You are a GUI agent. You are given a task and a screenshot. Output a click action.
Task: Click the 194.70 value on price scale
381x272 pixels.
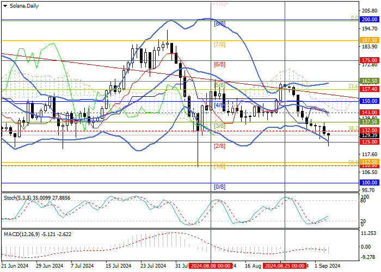point(371,29)
